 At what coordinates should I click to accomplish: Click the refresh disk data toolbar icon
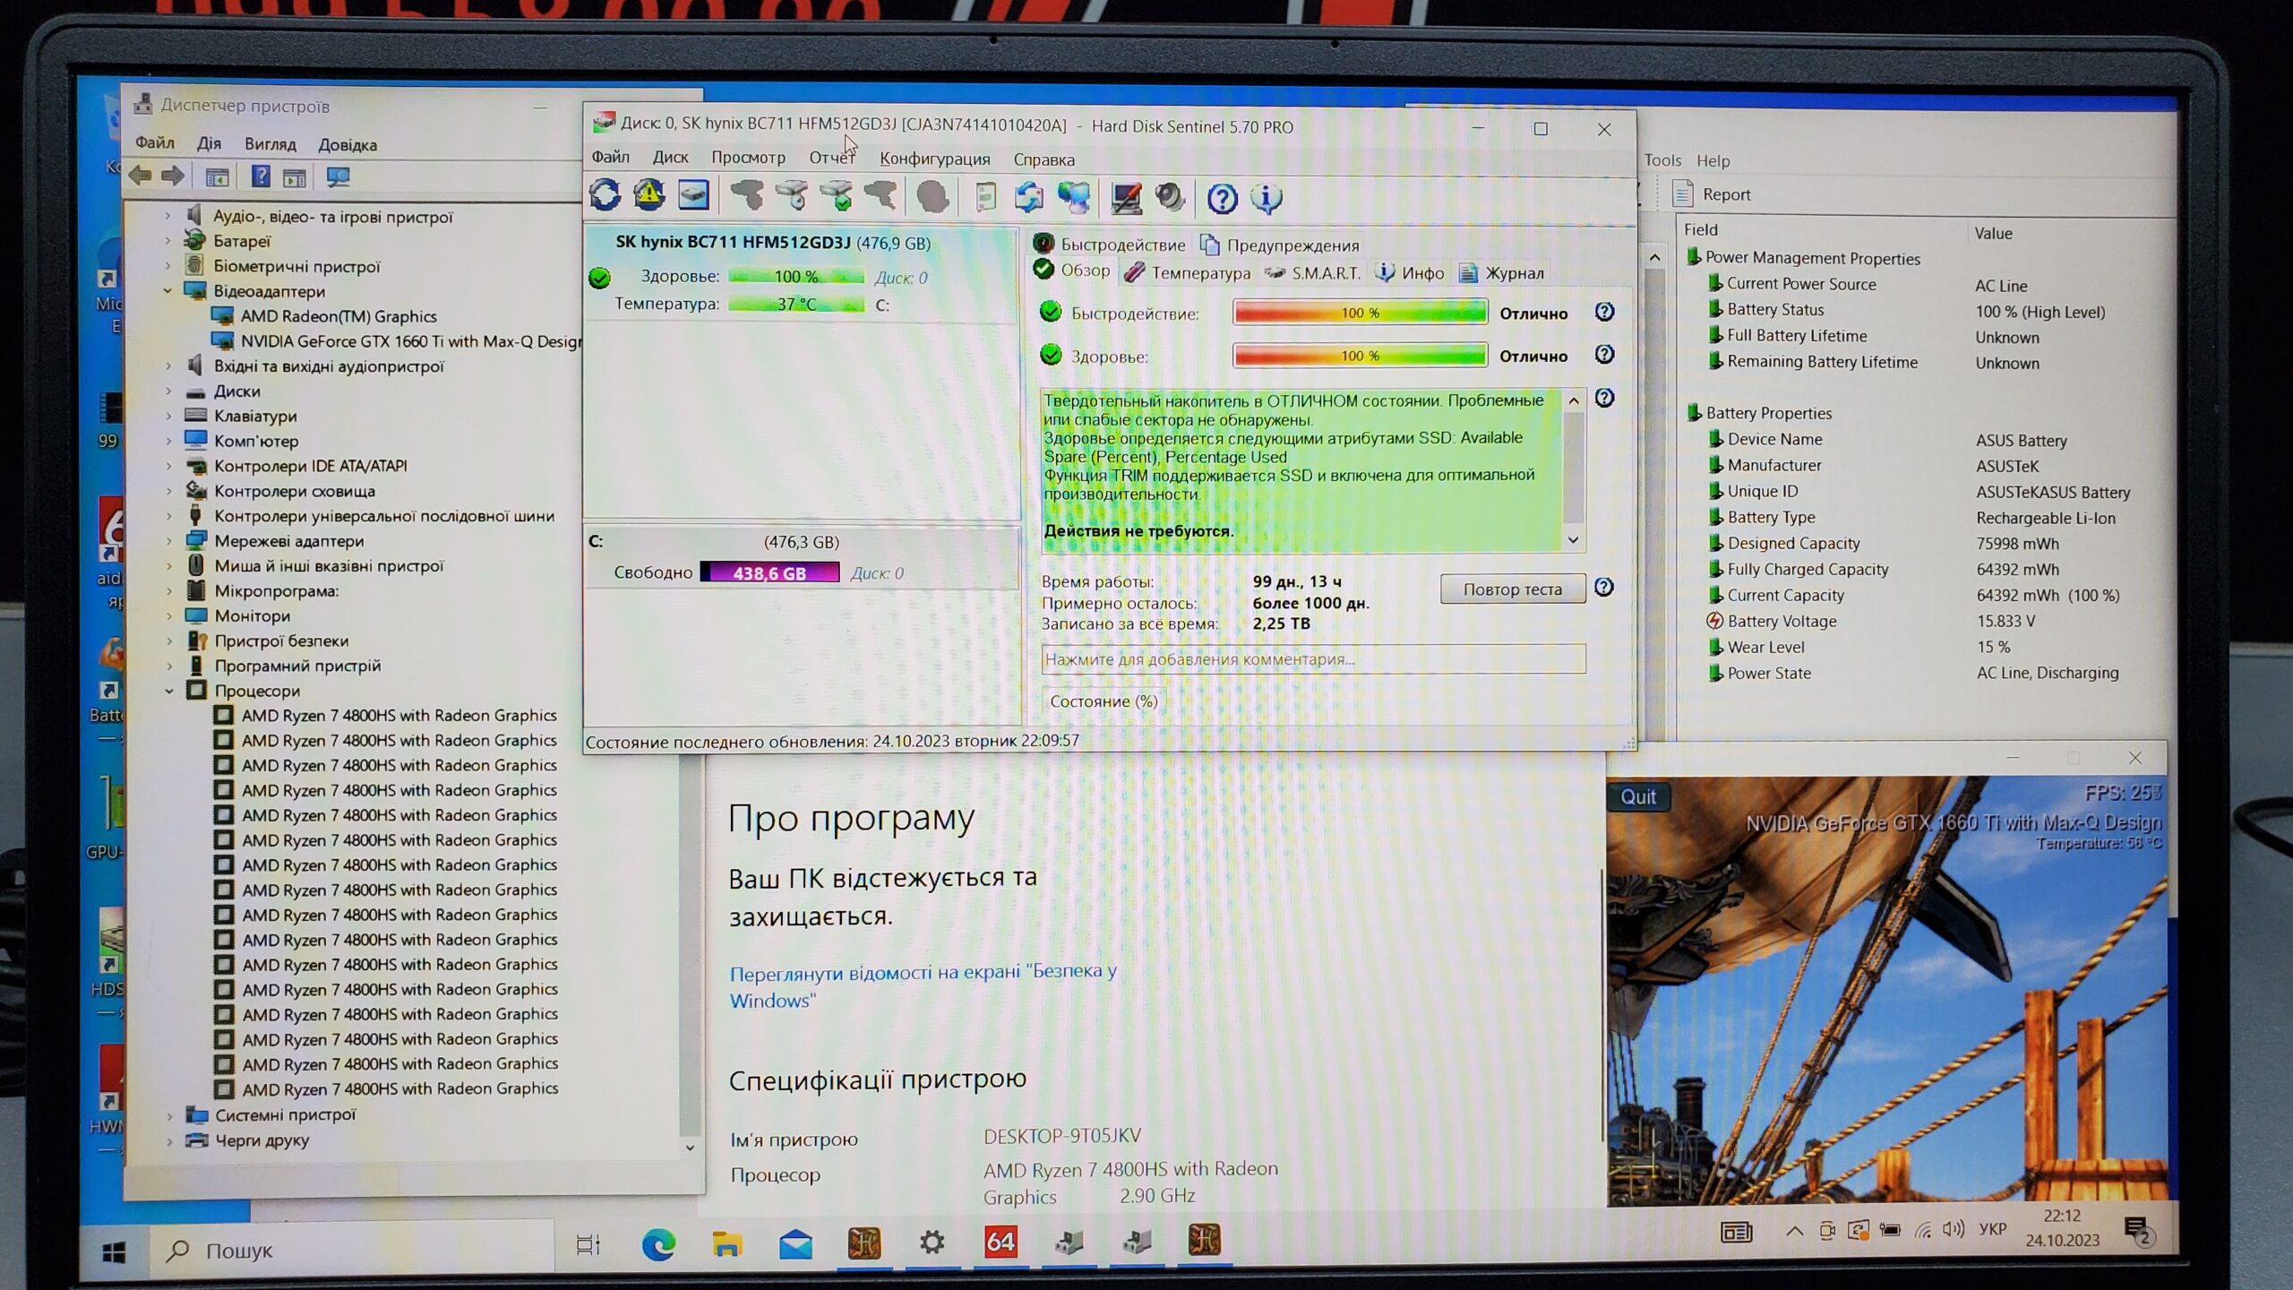605,195
